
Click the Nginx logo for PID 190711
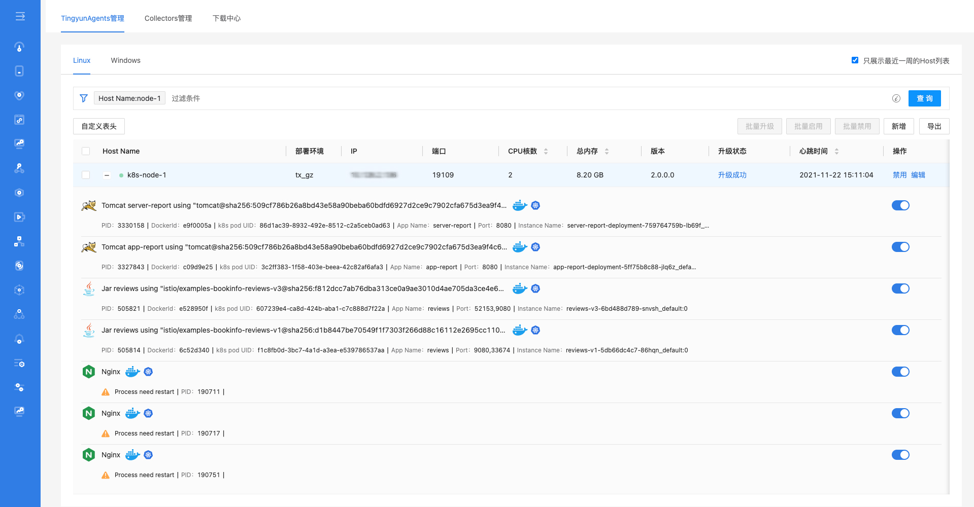point(89,372)
